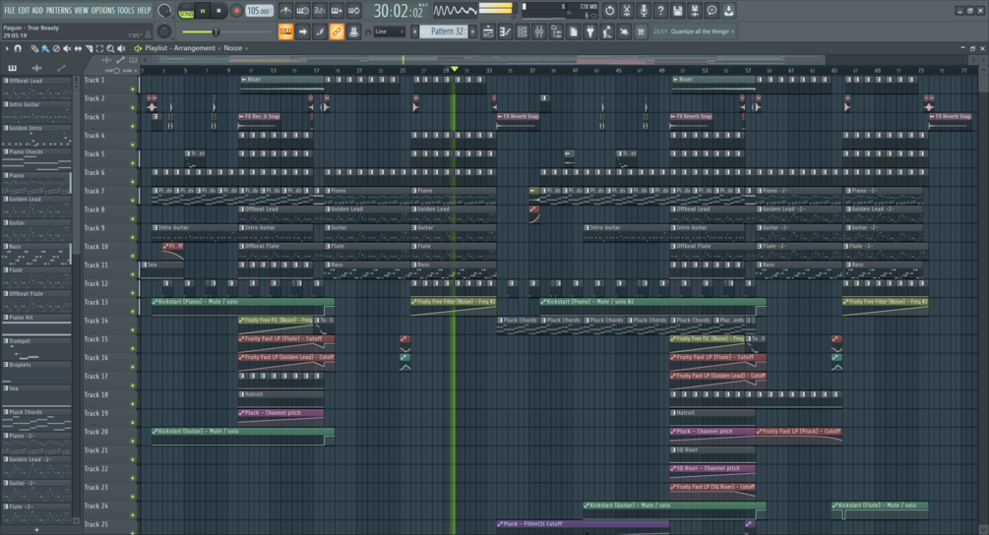The height and width of the screenshot is (535, 989).
Task: Open the VIEW menu
Action: pos(82,10)
